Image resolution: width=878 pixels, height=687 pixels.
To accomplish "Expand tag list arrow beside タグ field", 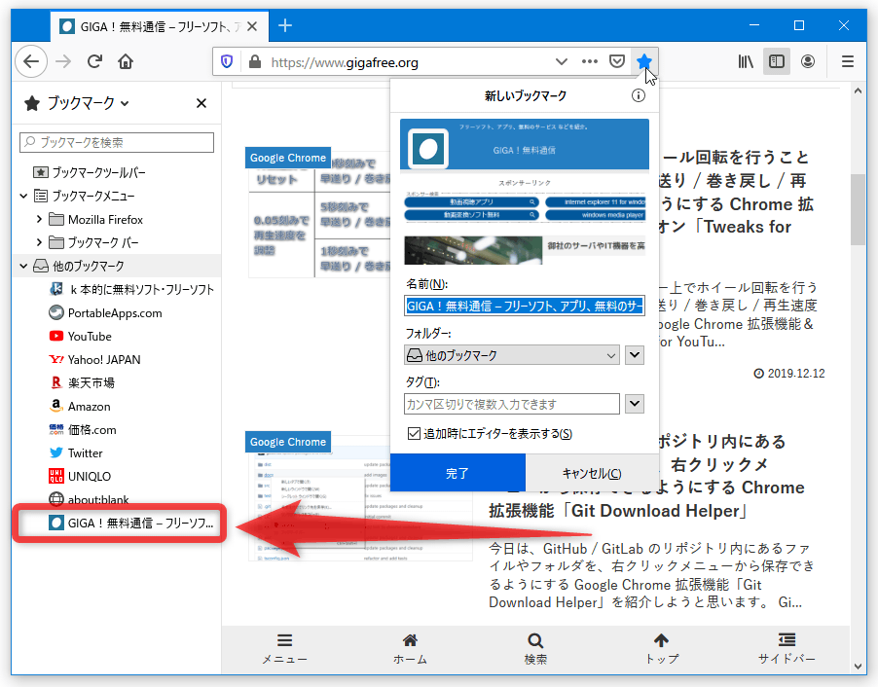I will click(x=634, y=404).
